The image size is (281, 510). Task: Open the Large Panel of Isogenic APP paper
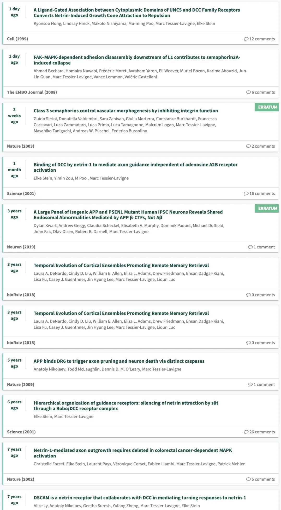tap(128, 215)
